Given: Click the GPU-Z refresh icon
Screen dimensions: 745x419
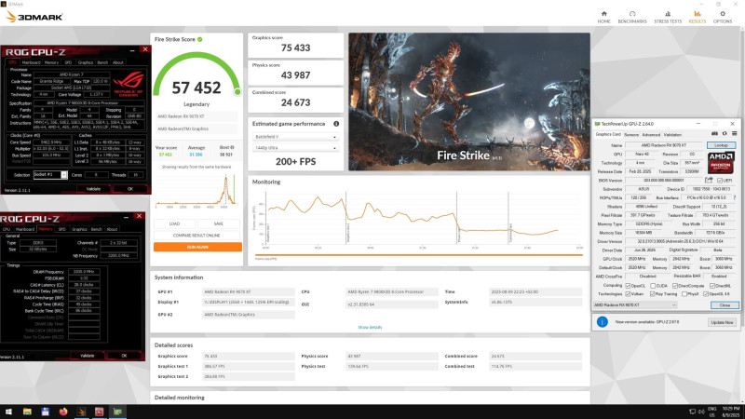Looking at the screenshot, I should 725,134.
